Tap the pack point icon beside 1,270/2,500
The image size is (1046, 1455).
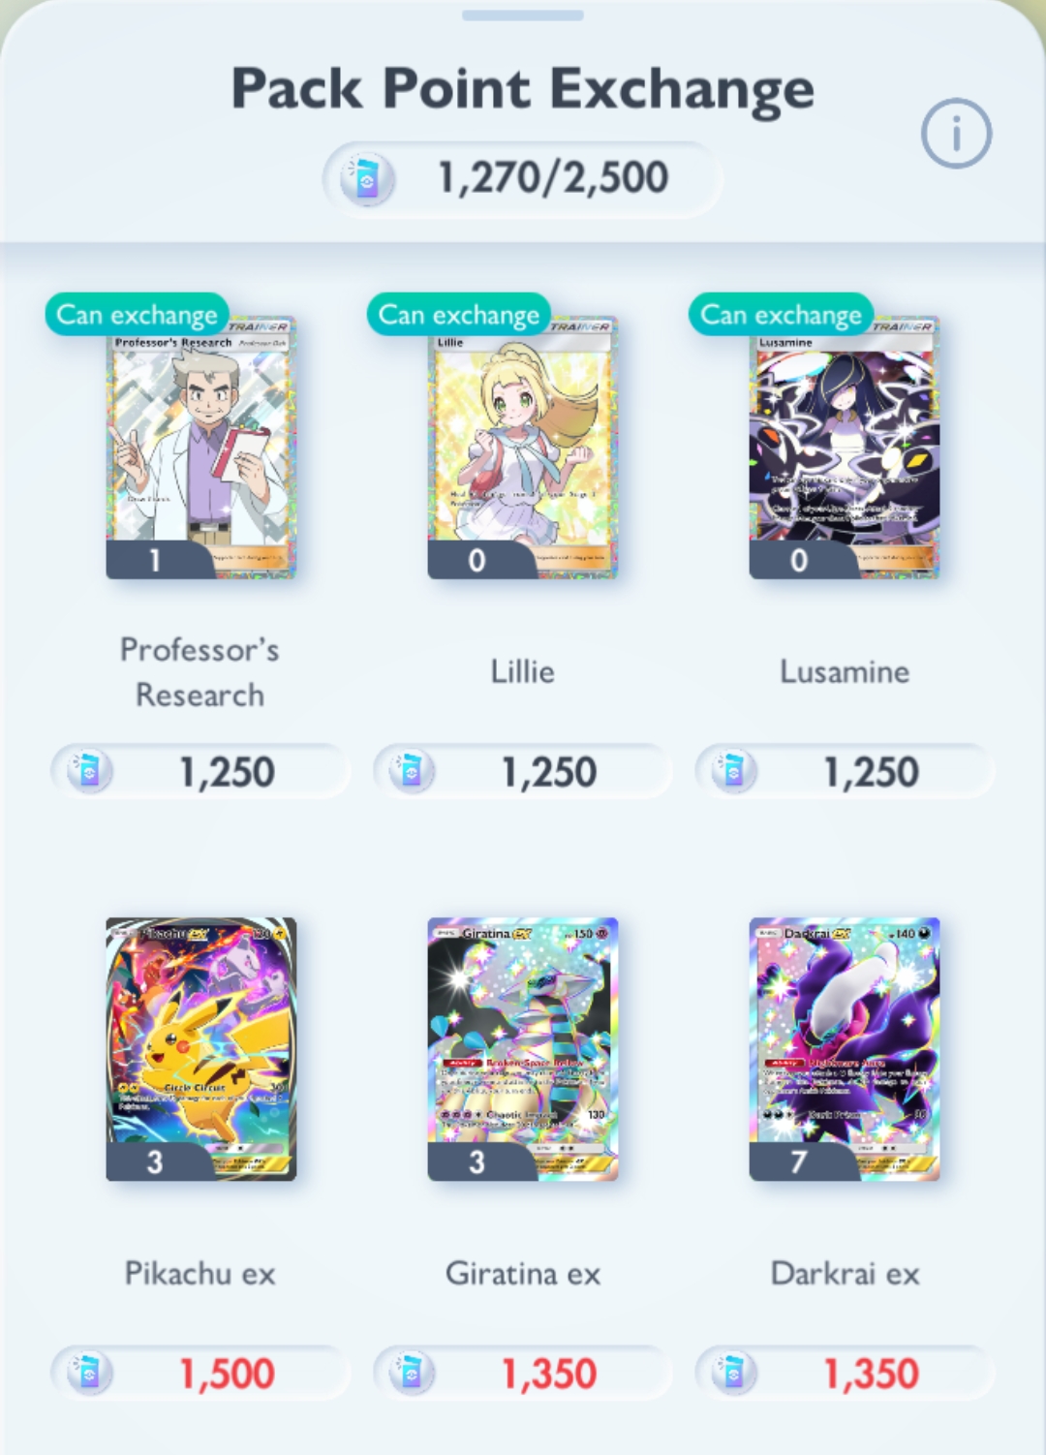[x=366, y=179]
